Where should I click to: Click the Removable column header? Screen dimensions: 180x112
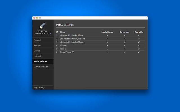coord(124,32)
